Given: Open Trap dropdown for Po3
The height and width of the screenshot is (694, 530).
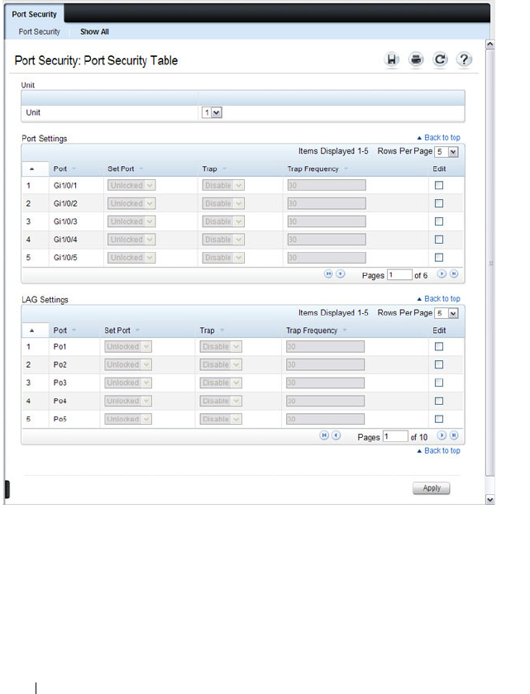Looking at the screenshot, I should (221, 383).
